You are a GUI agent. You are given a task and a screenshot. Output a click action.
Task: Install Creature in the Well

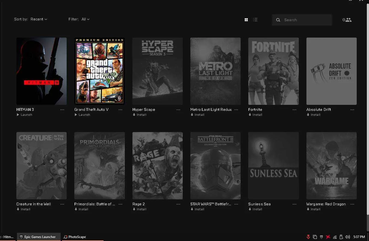23,209
